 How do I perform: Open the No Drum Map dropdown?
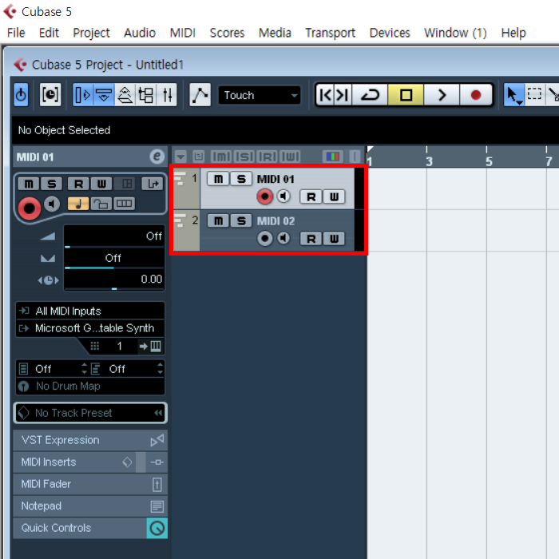90,386
